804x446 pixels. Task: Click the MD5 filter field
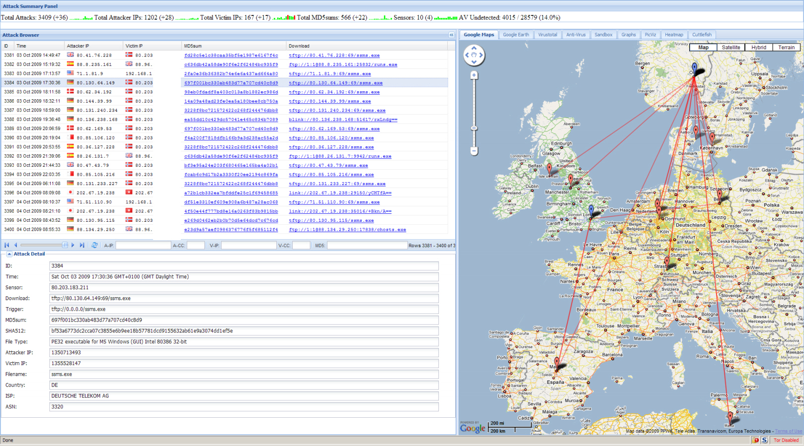pyautogui.click(x=367, y=245)
